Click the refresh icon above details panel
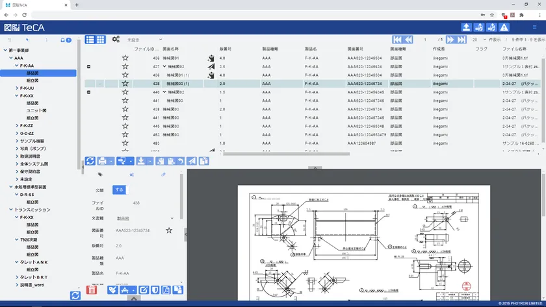 point(90,160)
